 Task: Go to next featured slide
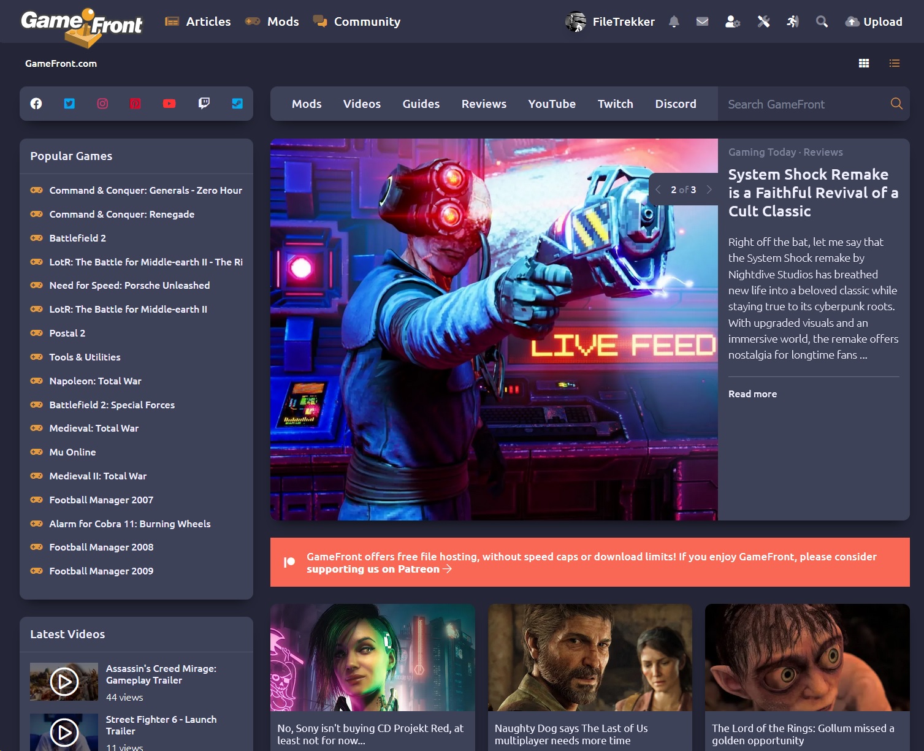coord(709,189)
